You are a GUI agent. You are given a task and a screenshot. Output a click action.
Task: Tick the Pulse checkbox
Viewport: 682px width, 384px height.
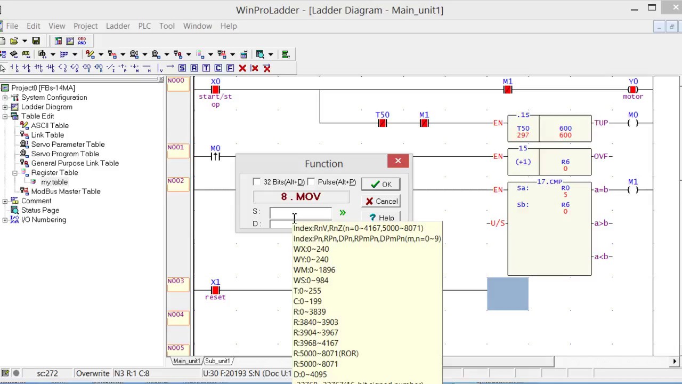[311, 182]
